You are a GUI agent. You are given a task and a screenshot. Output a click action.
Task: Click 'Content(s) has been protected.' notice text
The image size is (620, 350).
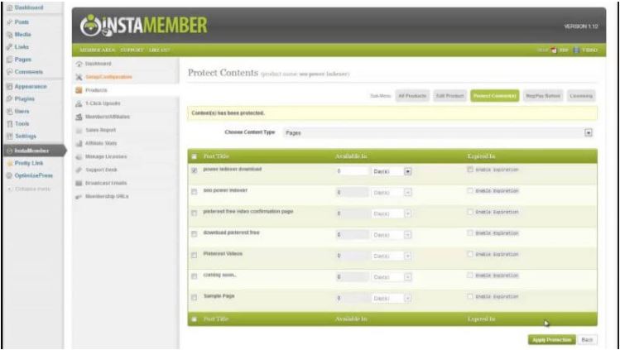click(x=228, y=113)
